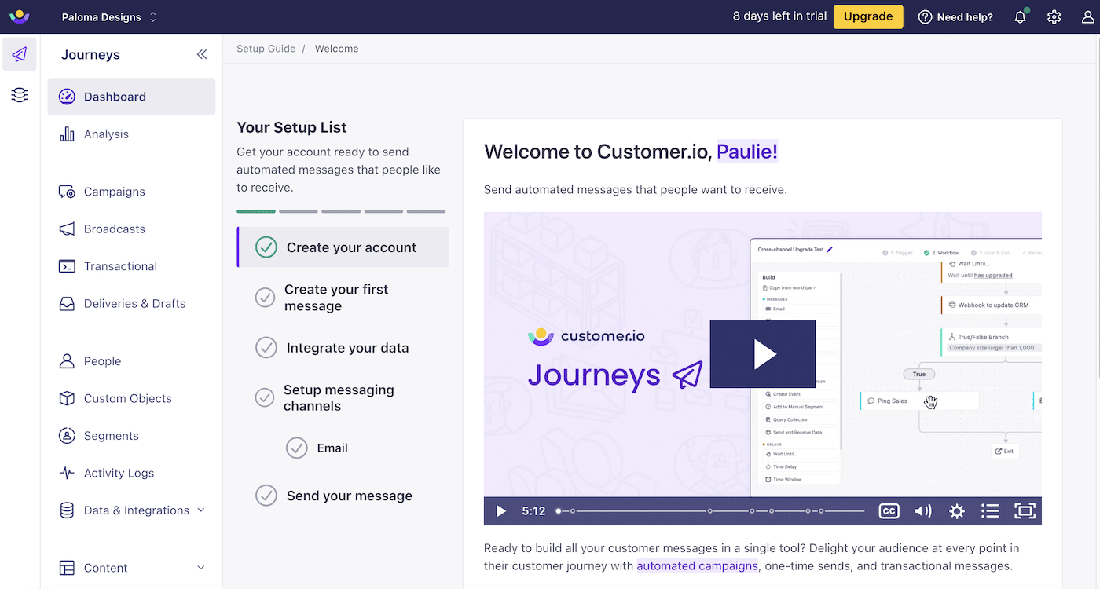Open Segments menu item

131,436
